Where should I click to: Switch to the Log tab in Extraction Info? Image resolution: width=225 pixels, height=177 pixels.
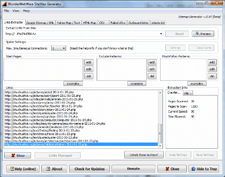[x=188, y=93]
